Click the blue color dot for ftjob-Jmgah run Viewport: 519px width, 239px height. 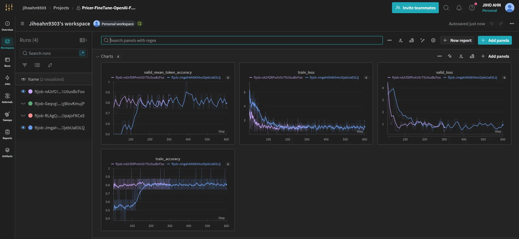pos(30,128)
